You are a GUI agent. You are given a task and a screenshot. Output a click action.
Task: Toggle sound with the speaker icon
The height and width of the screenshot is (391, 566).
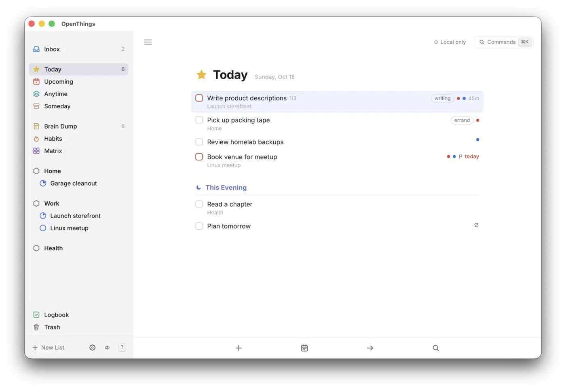(x=107, y=348)
